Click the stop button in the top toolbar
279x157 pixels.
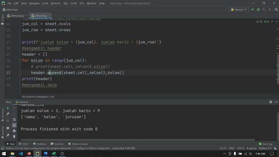coord(270,10)
